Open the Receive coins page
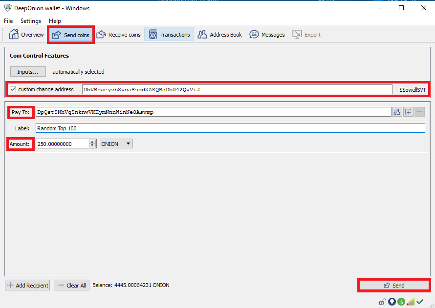 pos(118,35)
